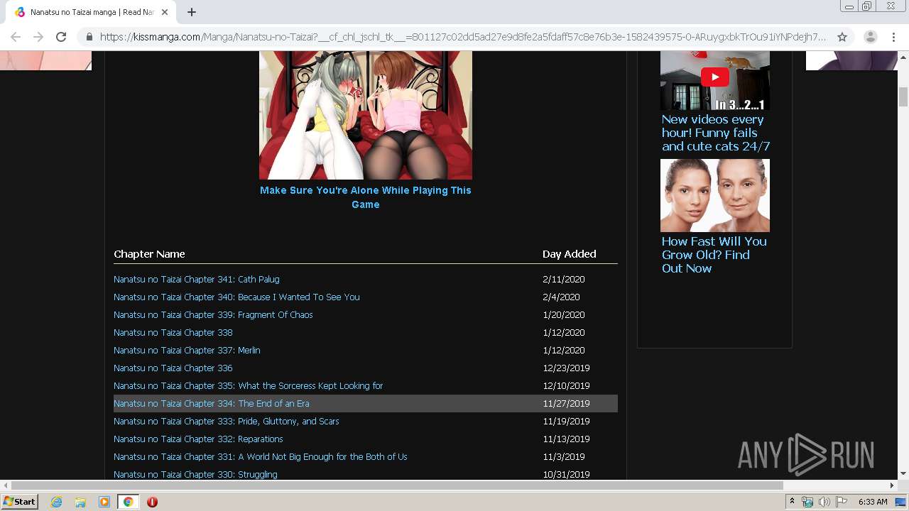
Task: Click the 12/23/2019 date cell
Action: pyautogui.click(x=566, y=368)
